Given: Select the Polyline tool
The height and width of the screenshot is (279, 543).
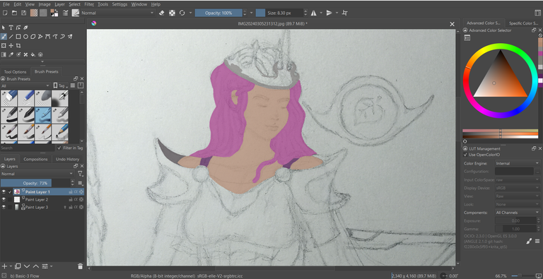Looking at the screenshot, I should click(40, 36).
